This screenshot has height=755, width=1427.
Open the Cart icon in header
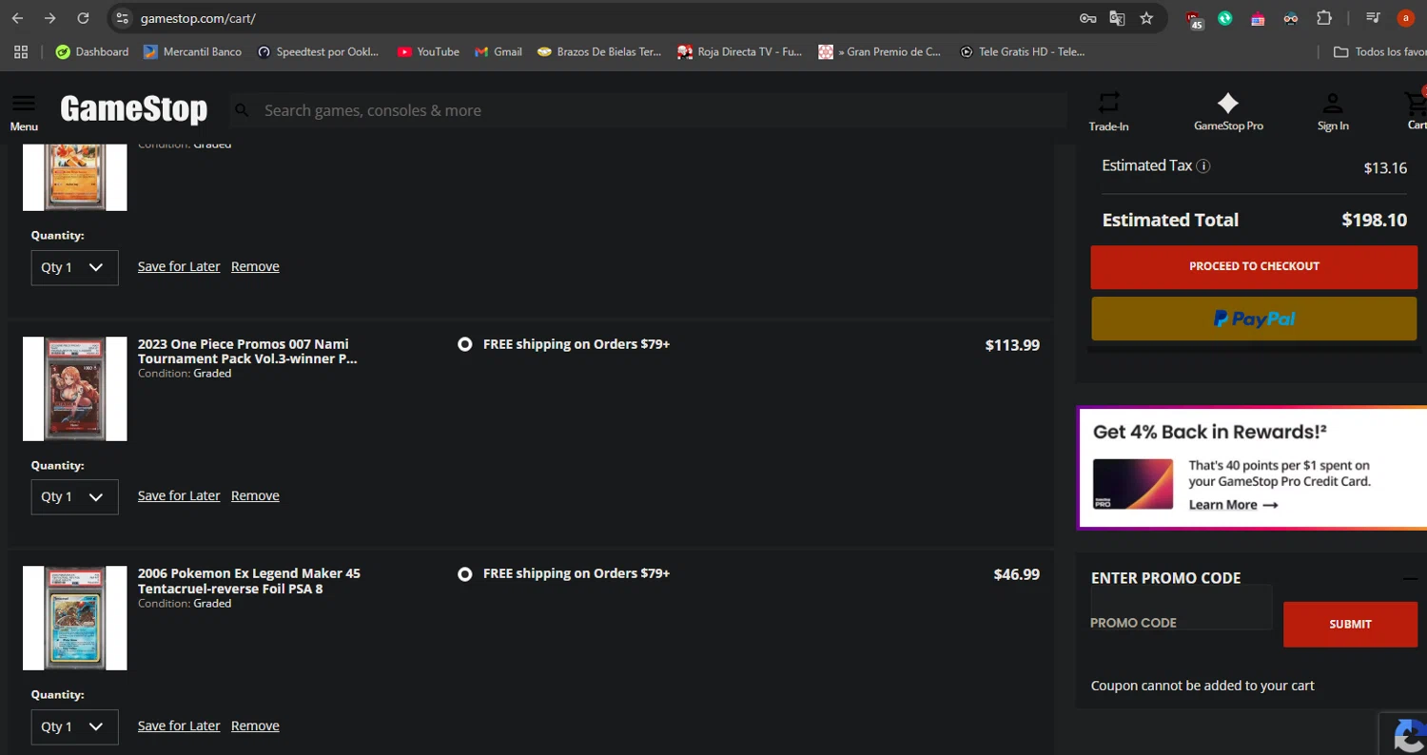[x=1416, y=110]
